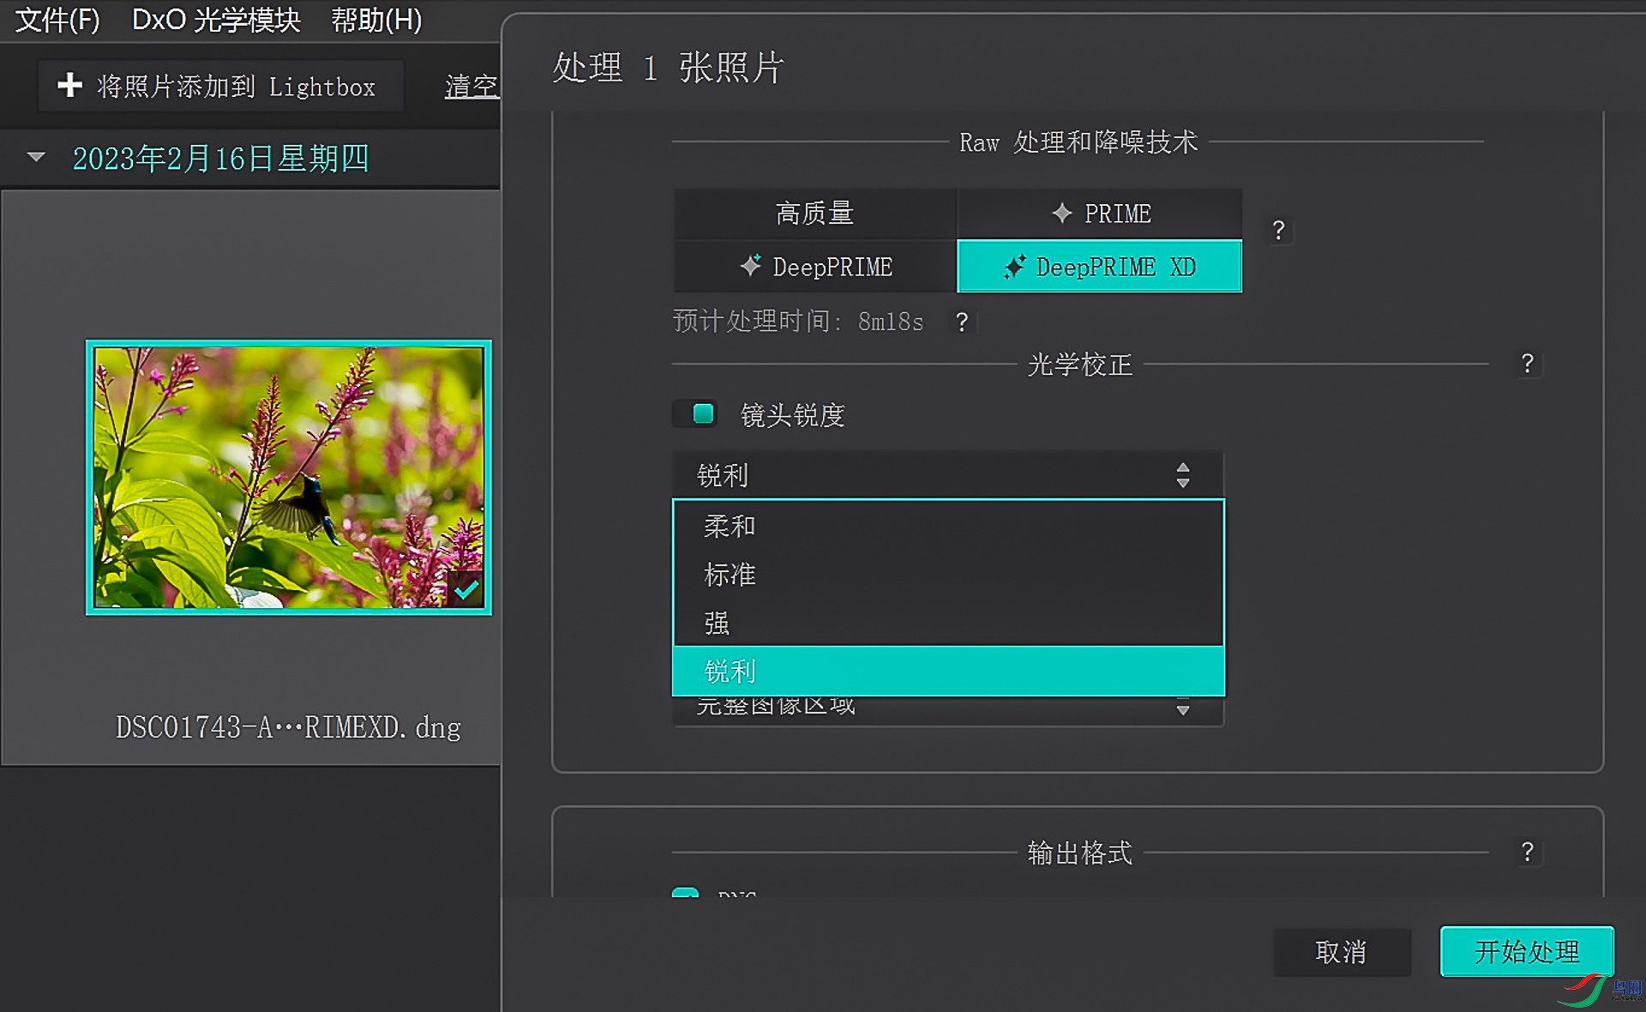Viewport: 1646px width, 1012px height.
Task: Click the sparkle icon on the DeepPRIME option
Action: point(750,266)
